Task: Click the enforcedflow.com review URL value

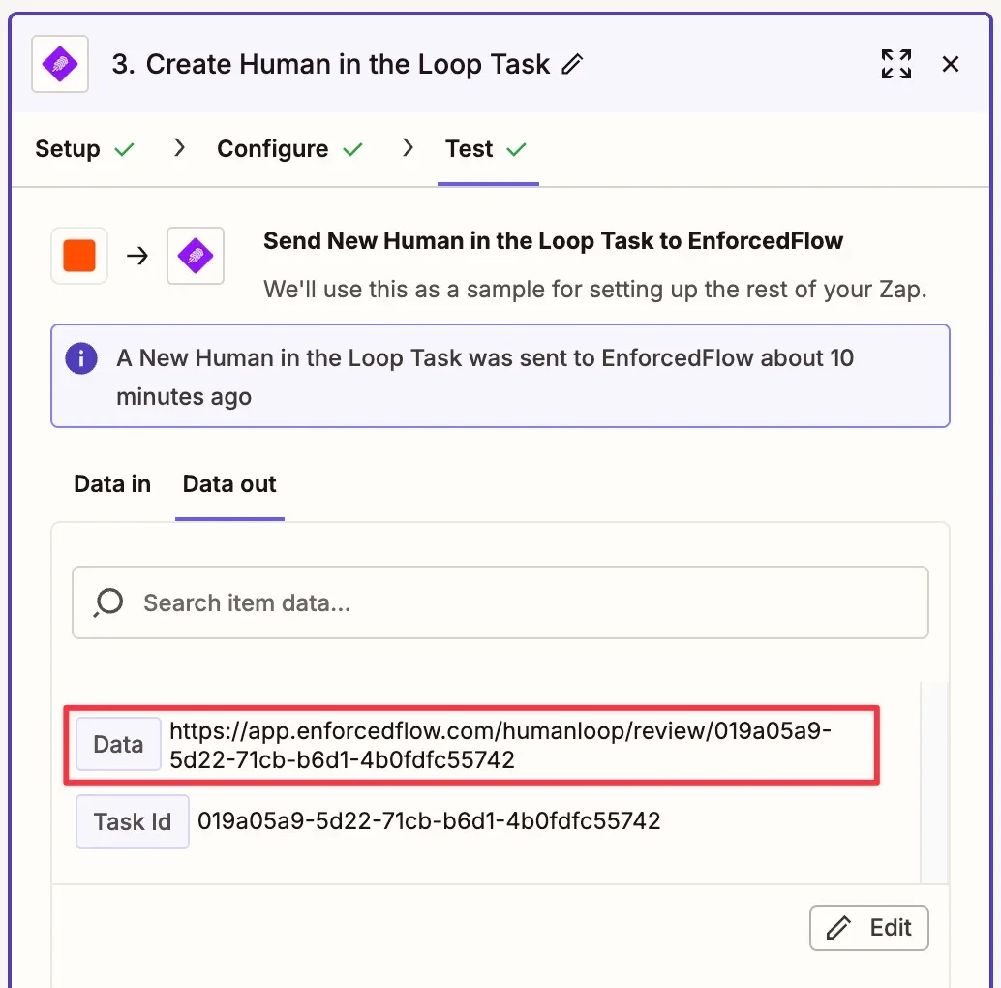Action: (500, 745)
